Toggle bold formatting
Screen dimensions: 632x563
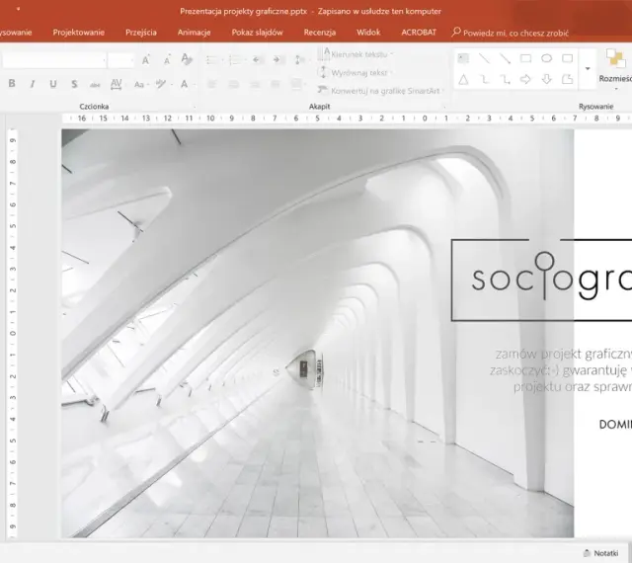point(12,84)
